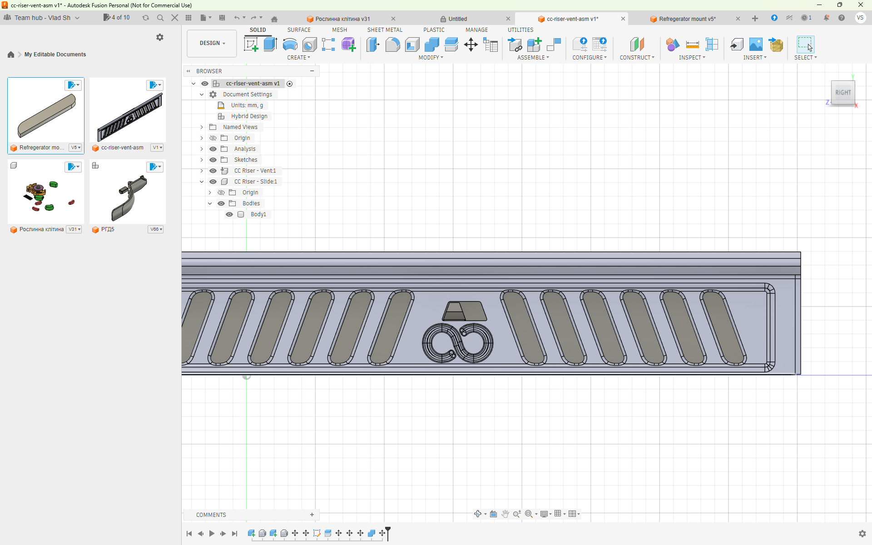Select the Hole tool
This screenshot has width=872, height=545.
coord(310,45)
